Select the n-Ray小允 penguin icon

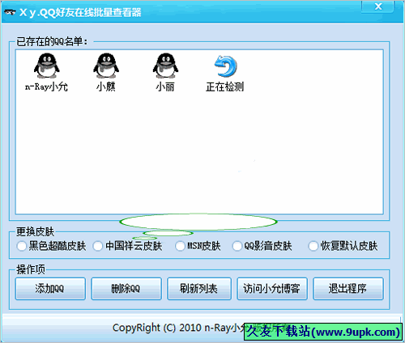pos(47,66)
